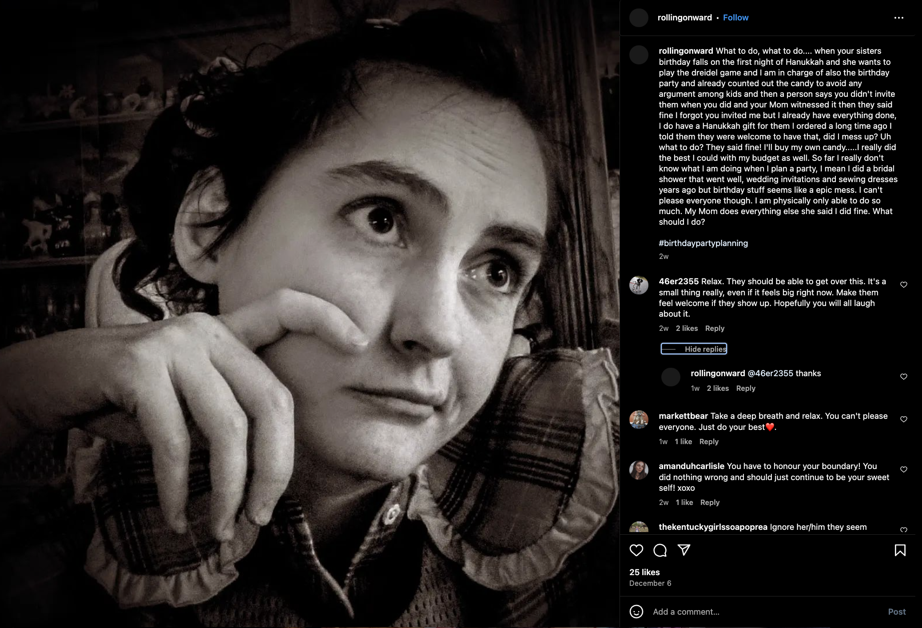The image size is (922, 628).
Task: Open the #birthdaypartyplanning hashtag
Action: point(703,243)
